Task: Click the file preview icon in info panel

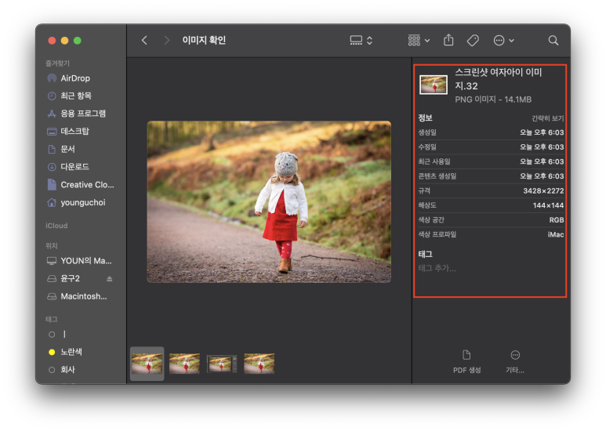Action: click(434, 85)
